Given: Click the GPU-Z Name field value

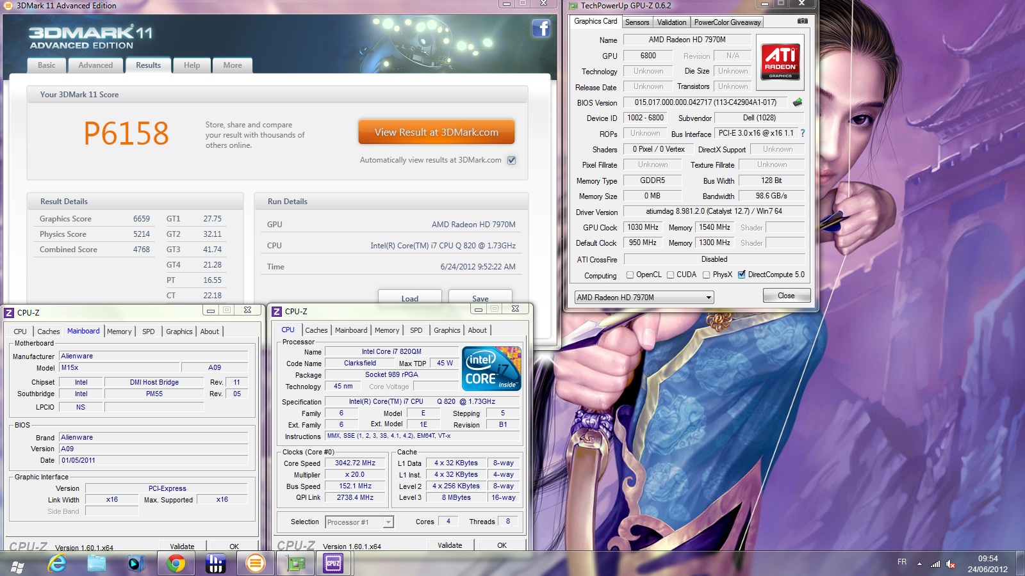Looking at the screenshot, I should click(x=687, y=40).
